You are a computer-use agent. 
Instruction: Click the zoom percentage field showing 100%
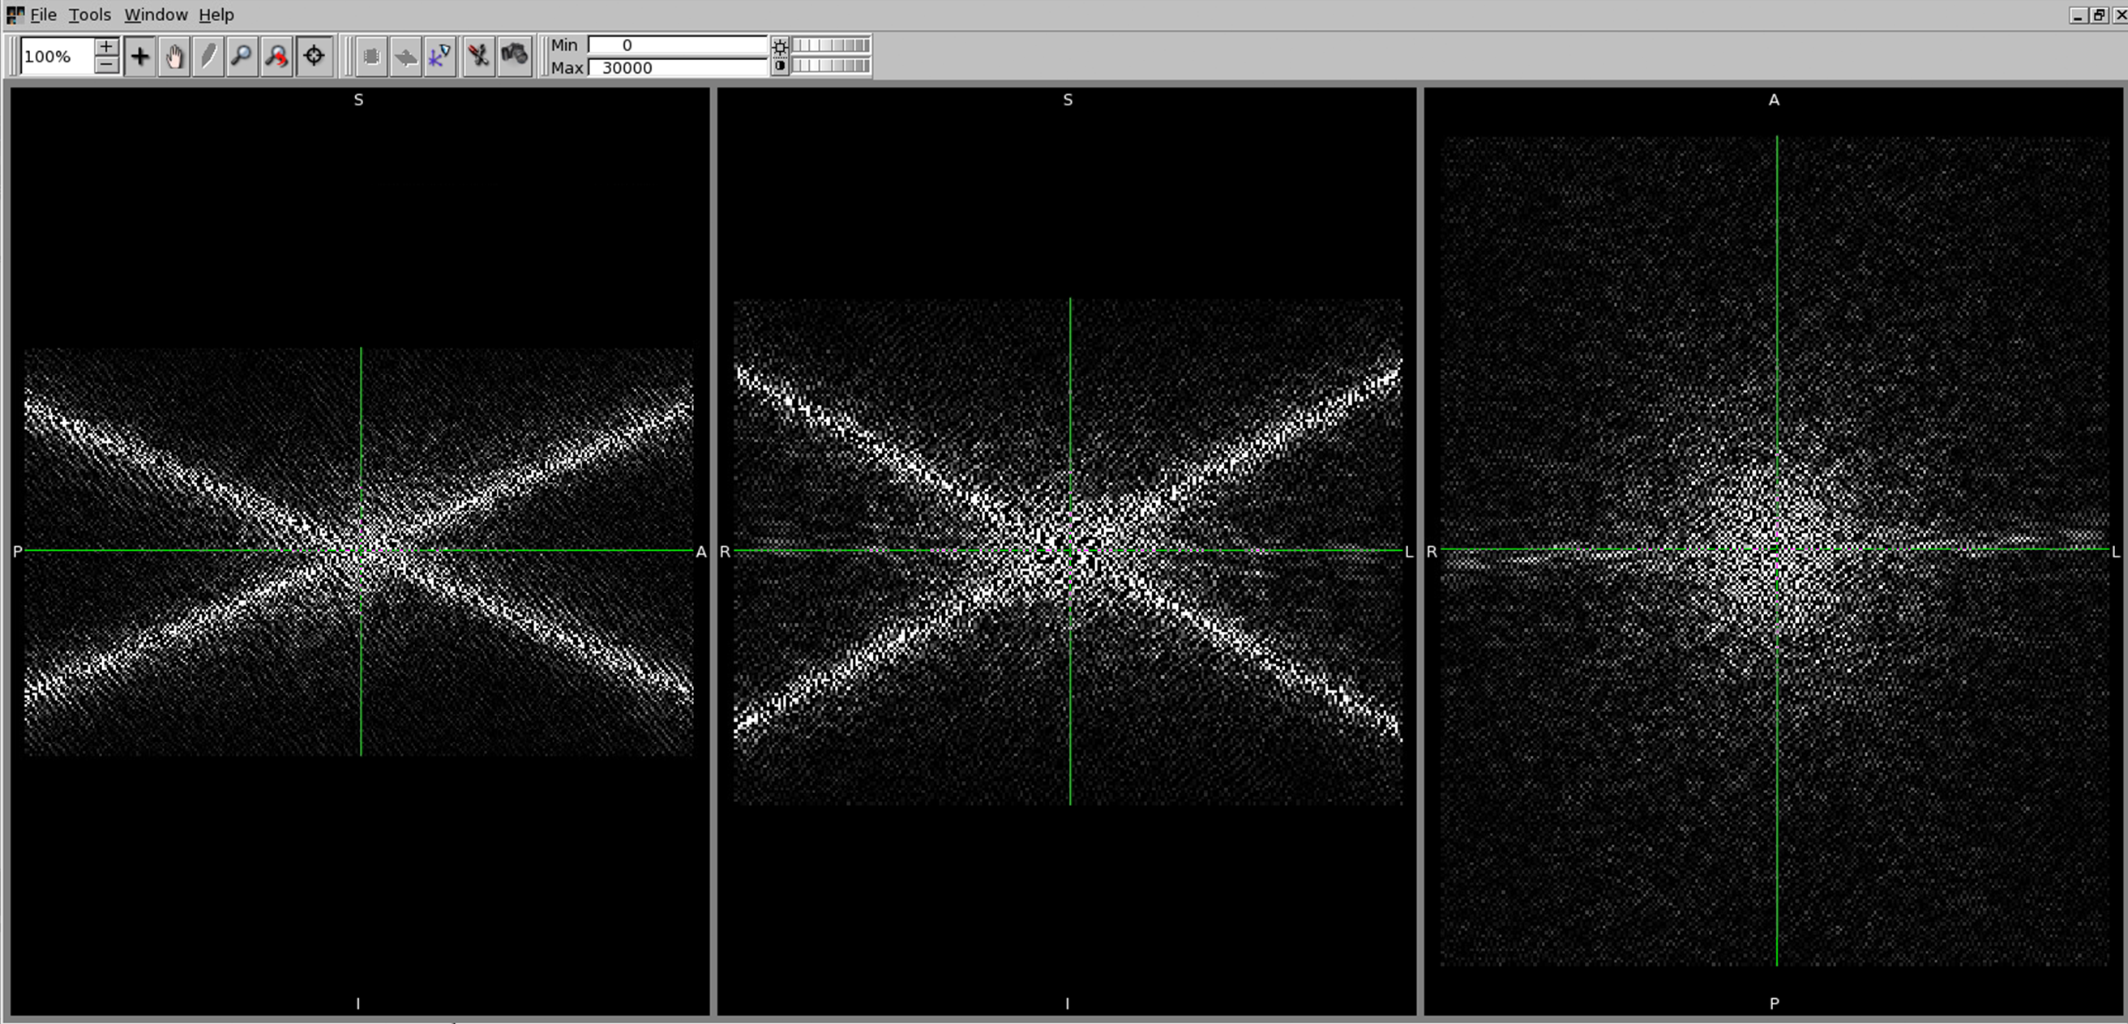pos(57,56)
